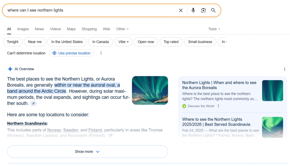The height and width of the screenshot is (166, 290).
Task: Expand the Tools dropdown
Action: coord(214,29)
